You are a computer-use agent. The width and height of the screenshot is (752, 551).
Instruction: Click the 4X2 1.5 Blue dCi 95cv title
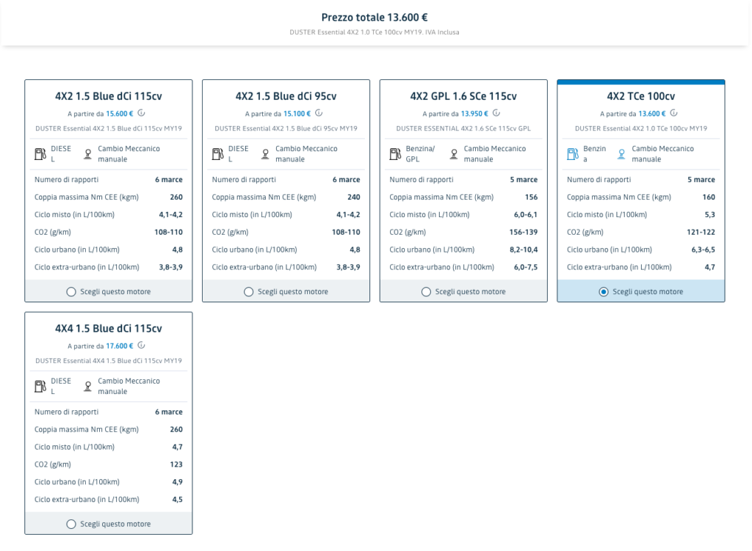[286, 96]
